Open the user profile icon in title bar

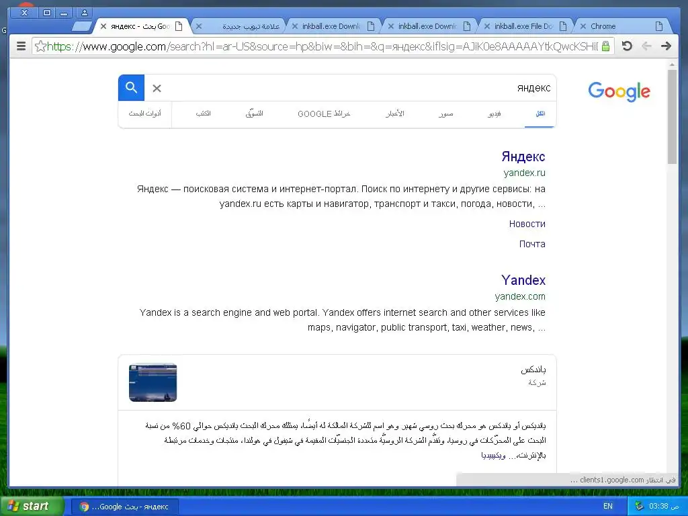pos(85,13)
